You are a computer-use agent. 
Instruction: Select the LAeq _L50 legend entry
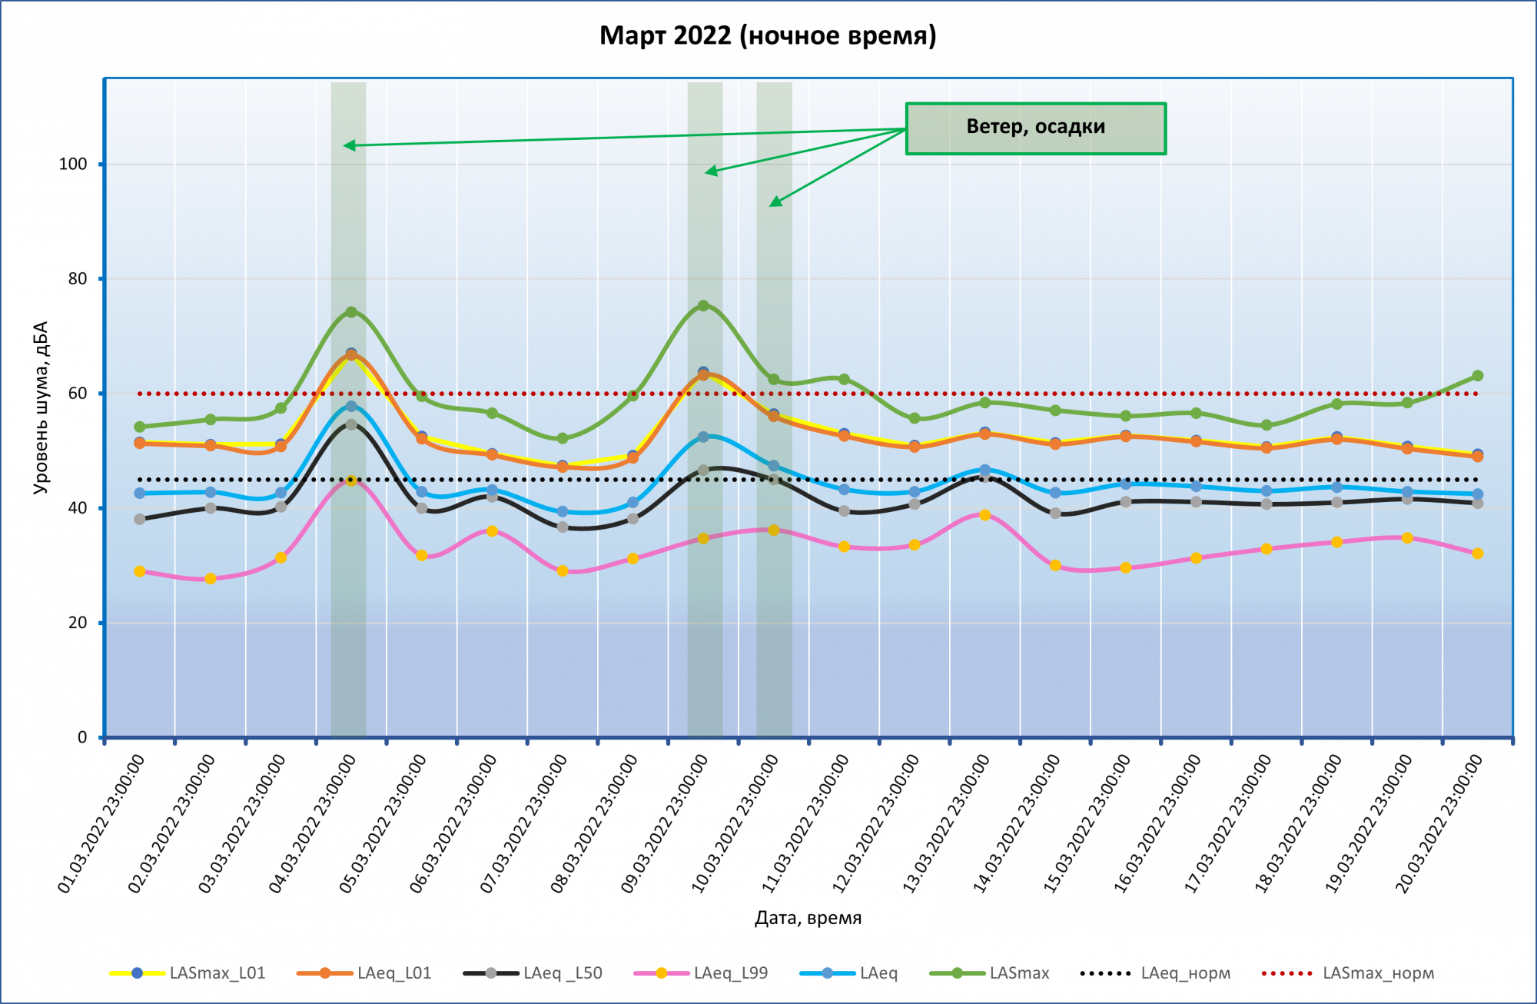[x=533, y=973]
